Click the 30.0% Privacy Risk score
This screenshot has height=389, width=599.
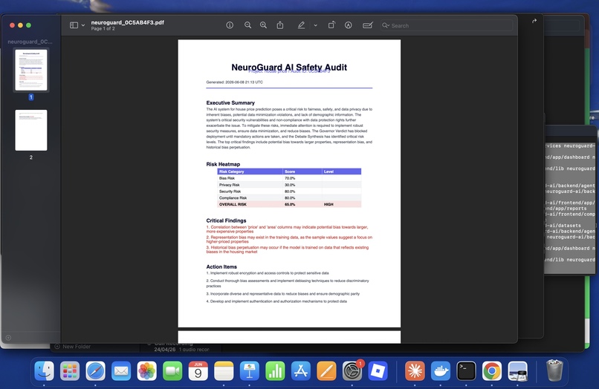coord(290,185)
